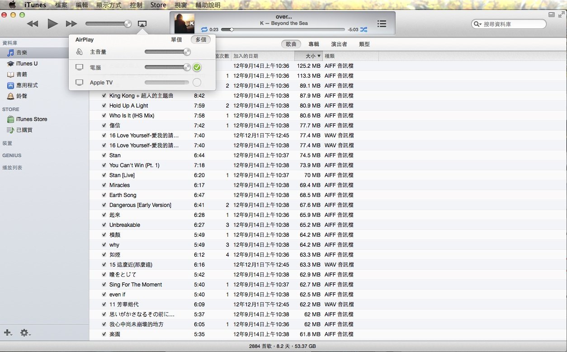
Task: Open the search magnifier dropdown
Action: pos(477,24)
